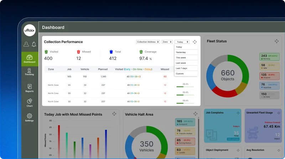Viewport: 285px width, 159px height.
Task: Click the tallest red bar in chart
Action: click(59, 142)
